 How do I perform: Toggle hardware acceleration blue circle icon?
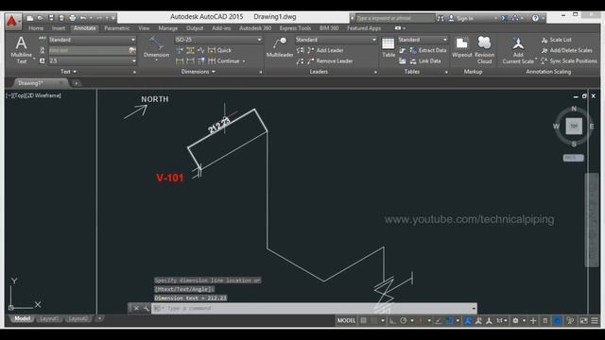tap(557, 320)
